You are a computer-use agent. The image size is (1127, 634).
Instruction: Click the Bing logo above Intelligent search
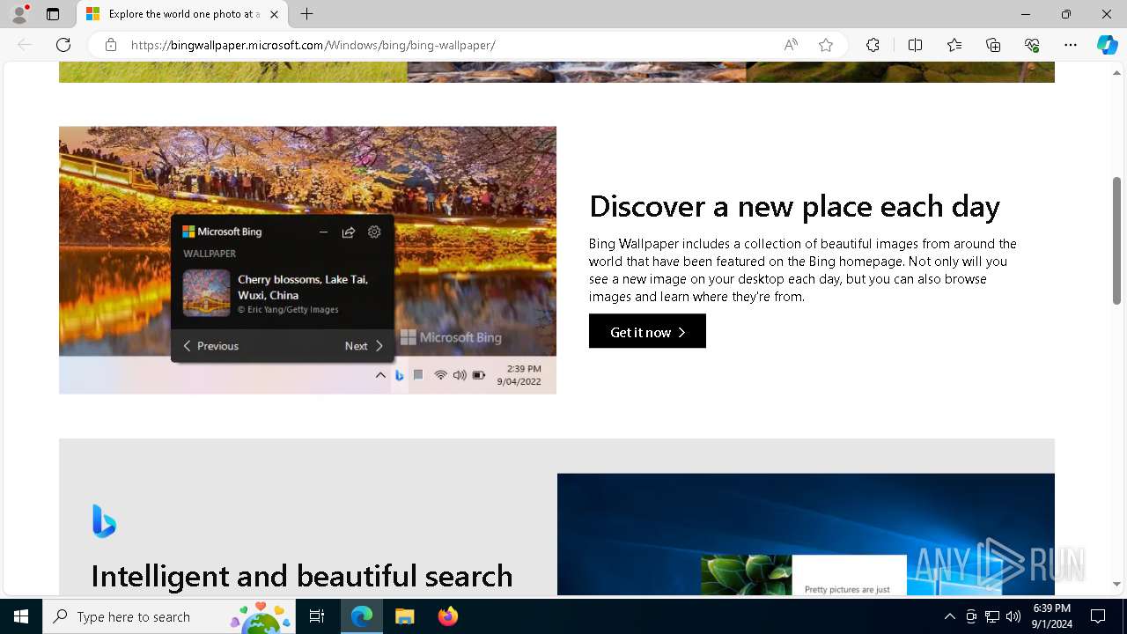click(x=104, y=521)
